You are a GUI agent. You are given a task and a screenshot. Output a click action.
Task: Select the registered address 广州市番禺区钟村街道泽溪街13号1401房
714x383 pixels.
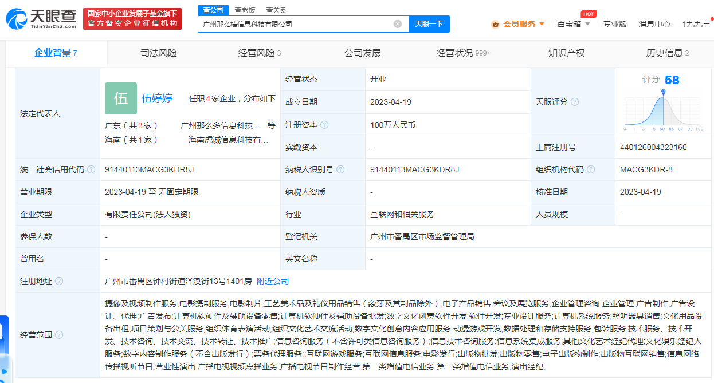point(178,281)
